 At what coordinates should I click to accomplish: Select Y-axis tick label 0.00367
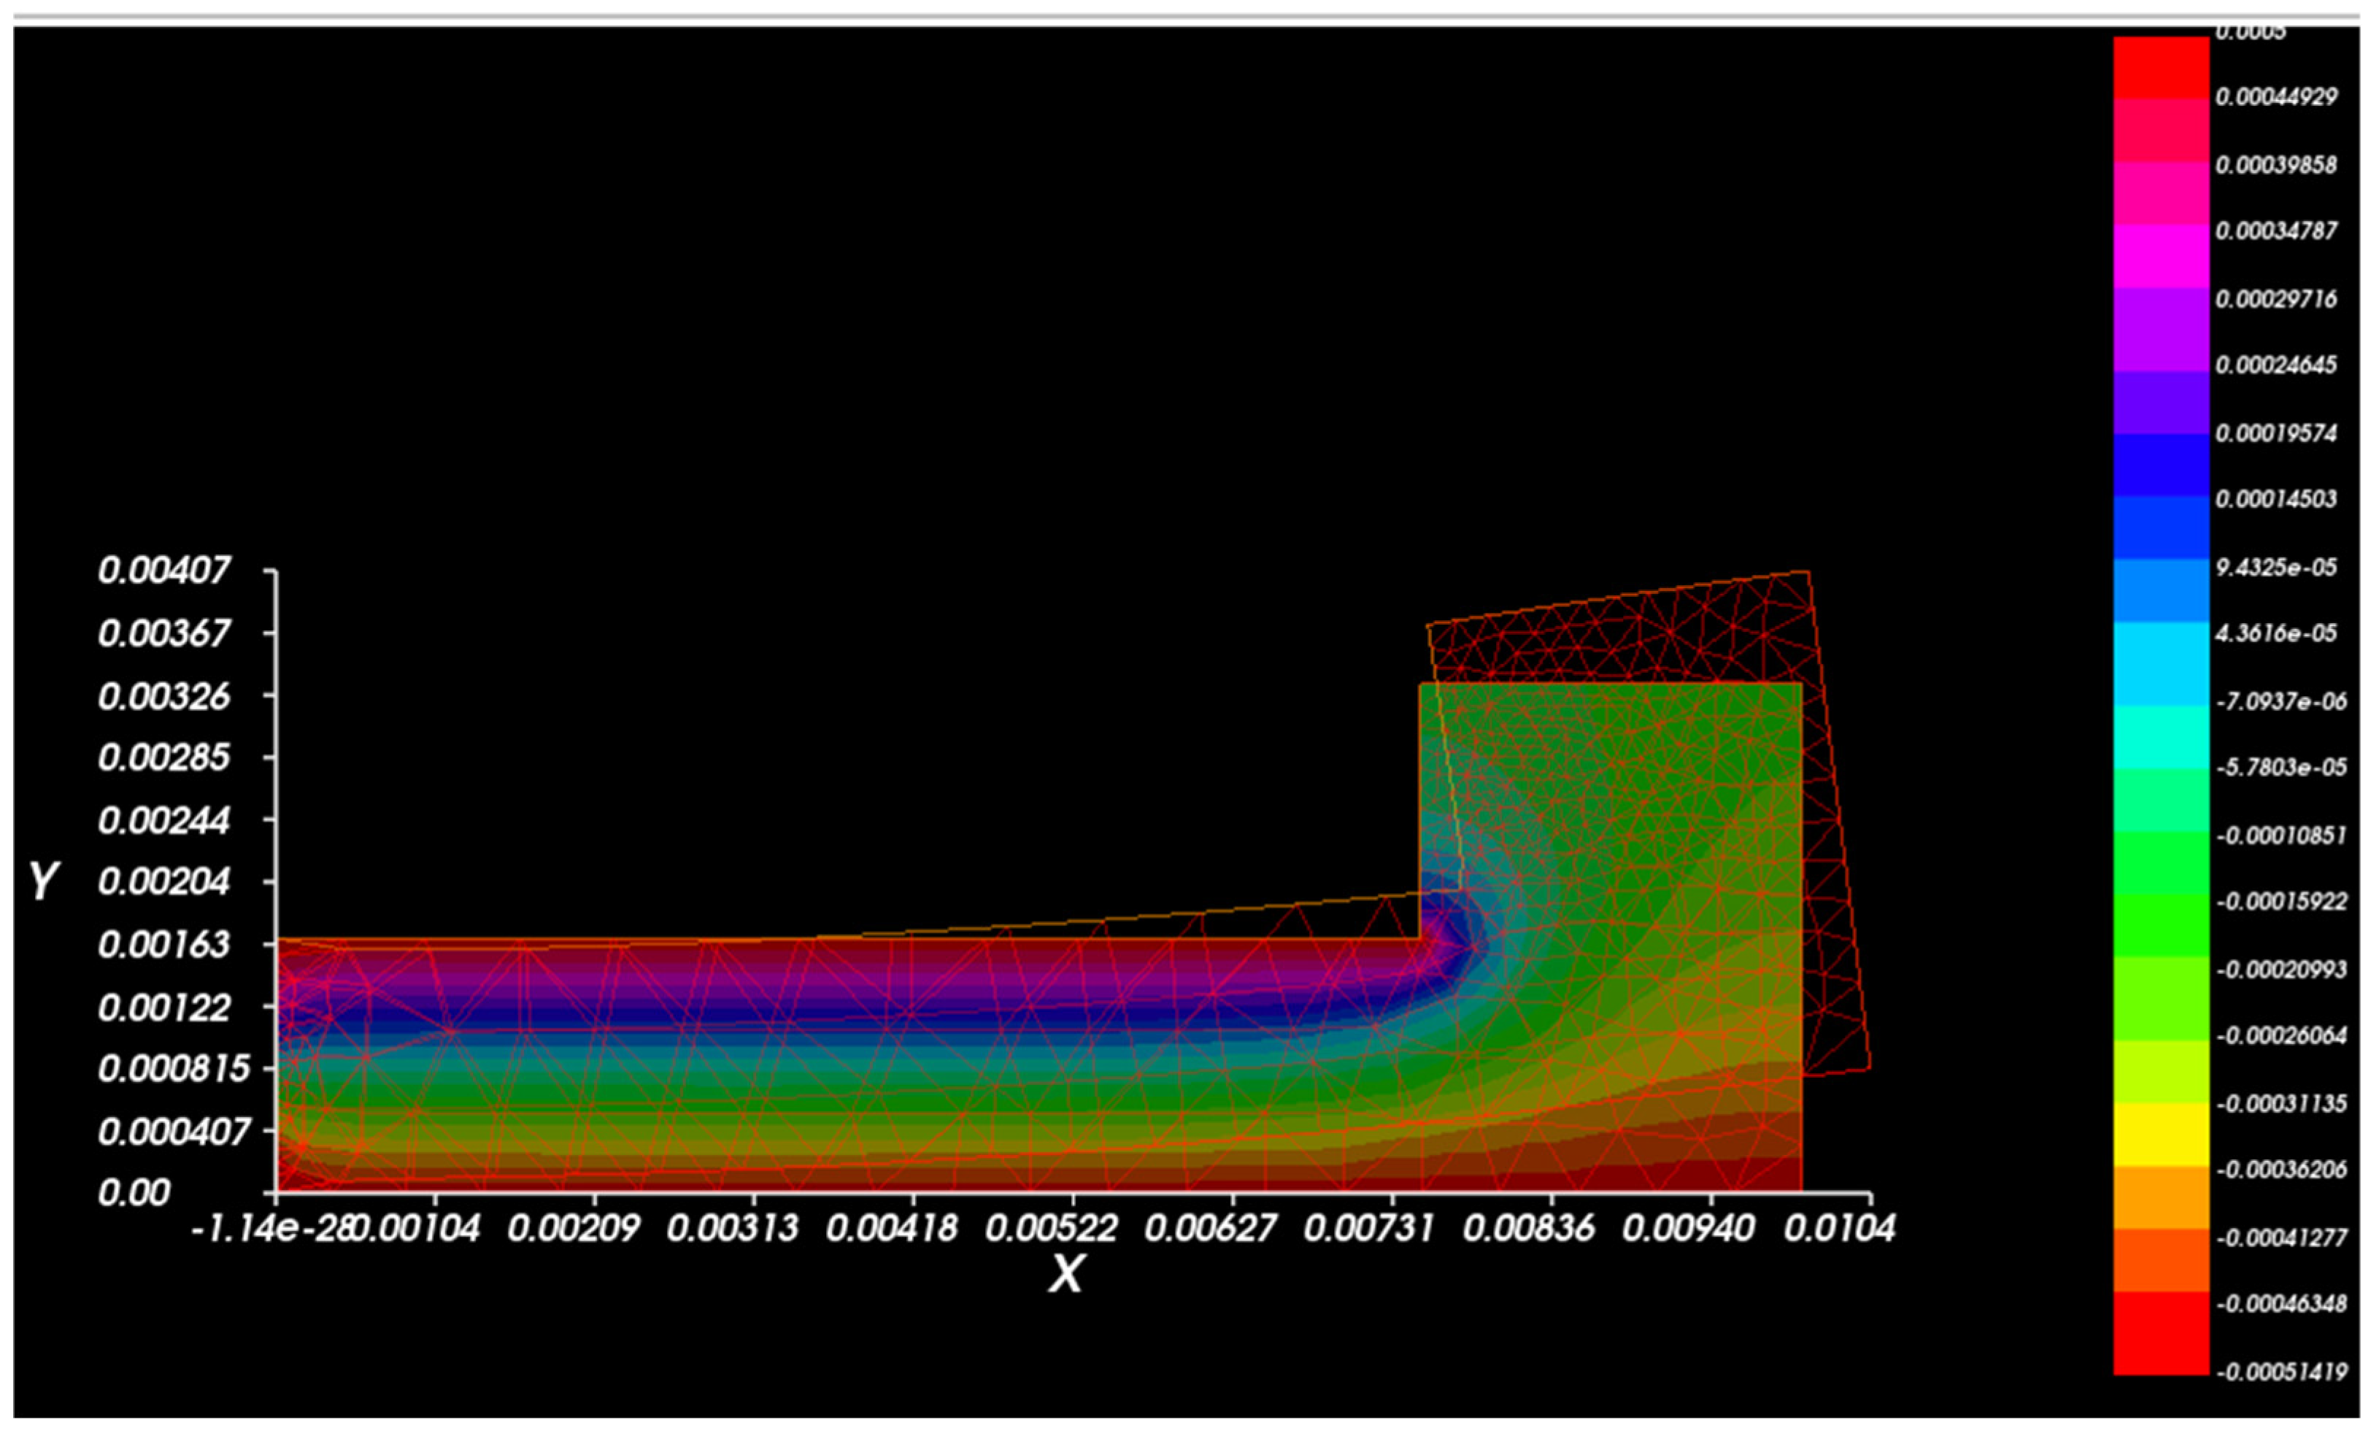164,633
